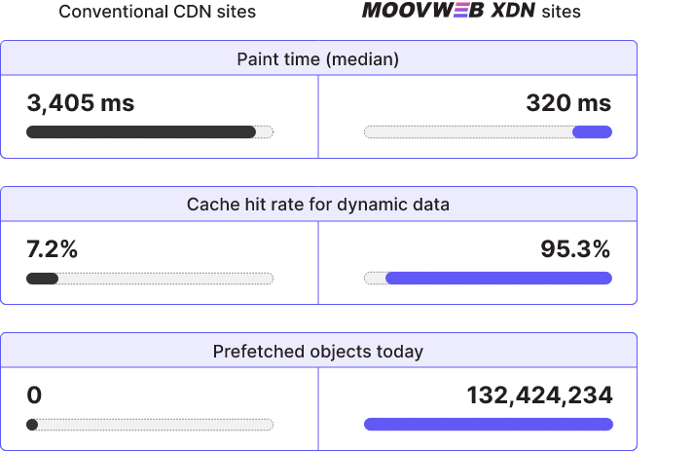Click the 132,424,234 prefetched value

(539, 395)
